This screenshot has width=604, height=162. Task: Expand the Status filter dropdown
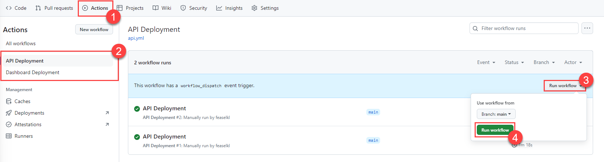point(514,62)
